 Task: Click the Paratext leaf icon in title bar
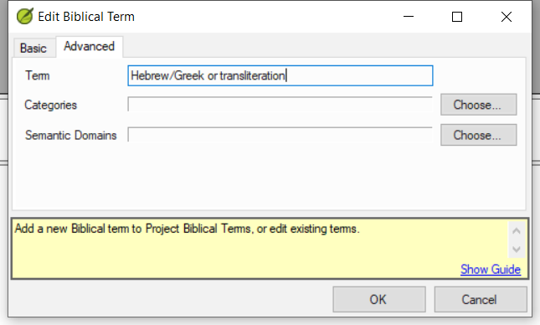[25, 16]
